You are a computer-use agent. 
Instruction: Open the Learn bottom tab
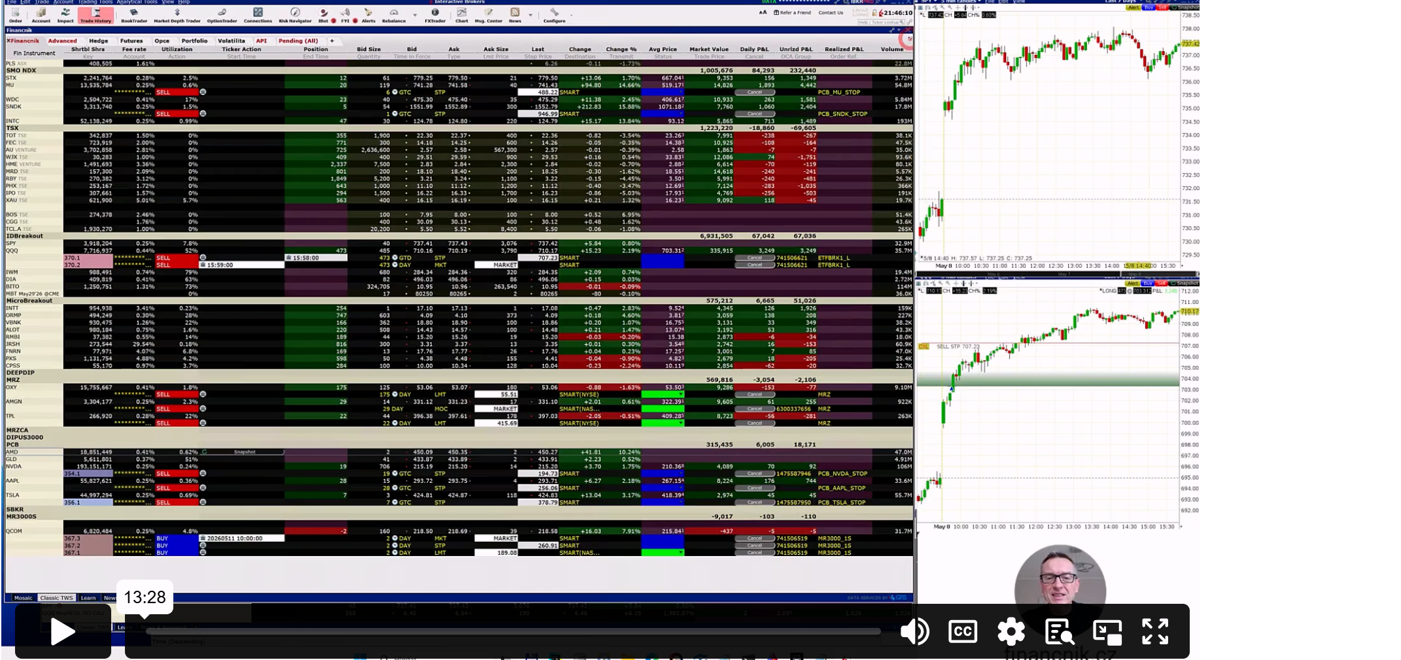[88, 598]
